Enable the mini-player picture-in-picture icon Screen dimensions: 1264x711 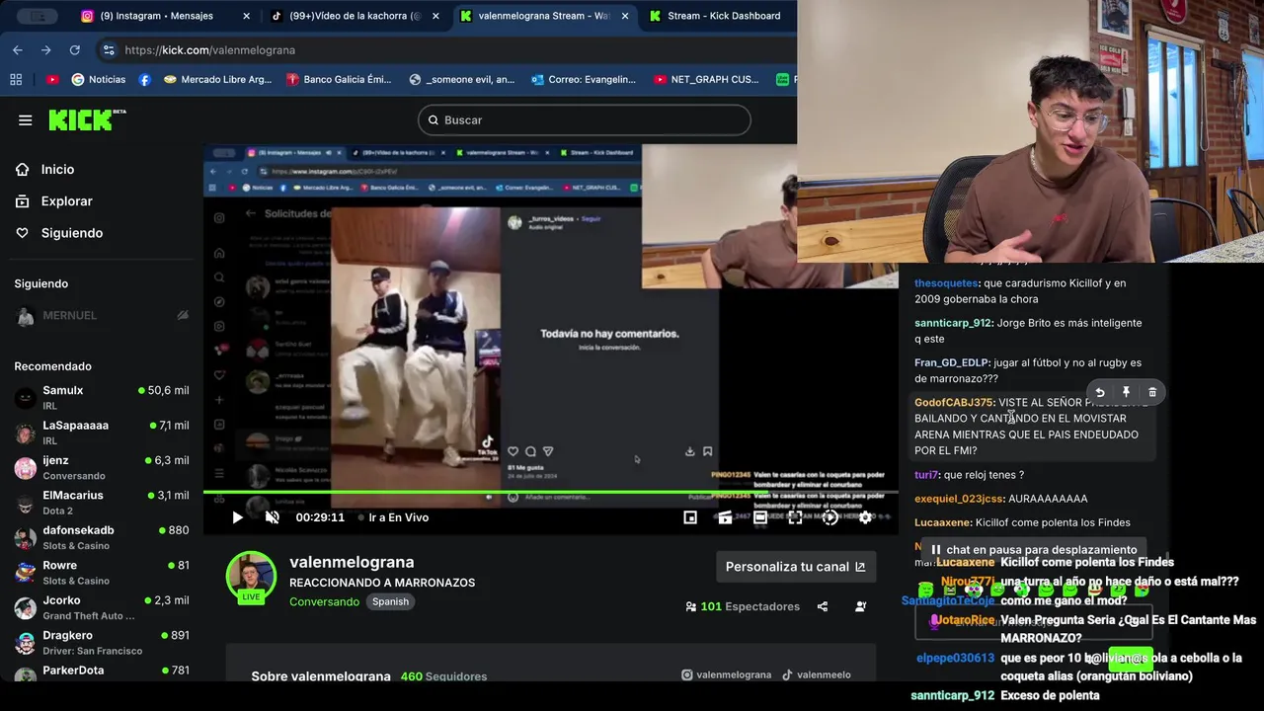690,517
